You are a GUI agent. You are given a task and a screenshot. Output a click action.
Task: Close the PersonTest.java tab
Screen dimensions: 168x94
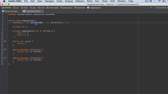click(19, 11)
